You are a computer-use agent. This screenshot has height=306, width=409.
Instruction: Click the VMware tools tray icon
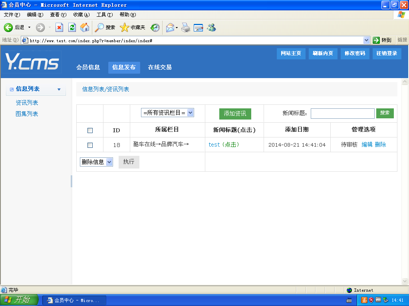(378, 300)
